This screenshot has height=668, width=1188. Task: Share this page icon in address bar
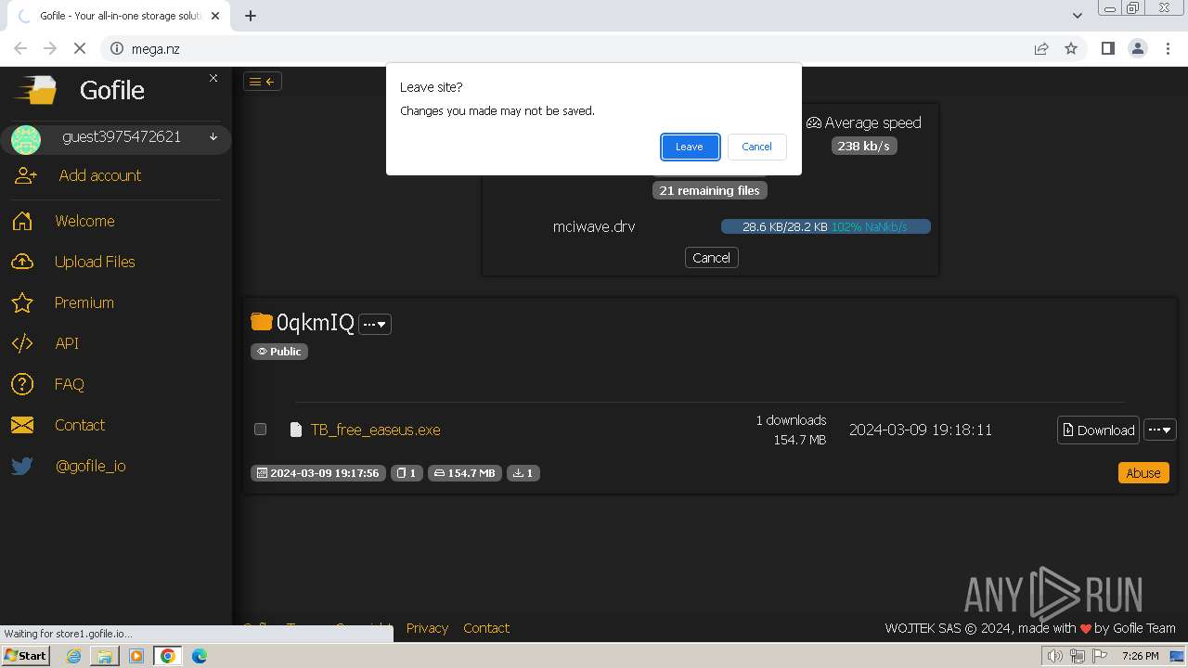(x=1041, y=49)
